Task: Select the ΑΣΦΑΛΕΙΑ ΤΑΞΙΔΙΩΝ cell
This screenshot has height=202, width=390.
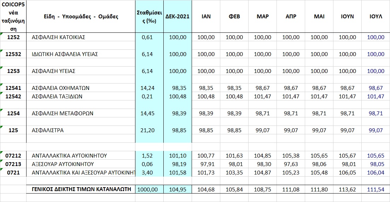Action: click(81, 96)
